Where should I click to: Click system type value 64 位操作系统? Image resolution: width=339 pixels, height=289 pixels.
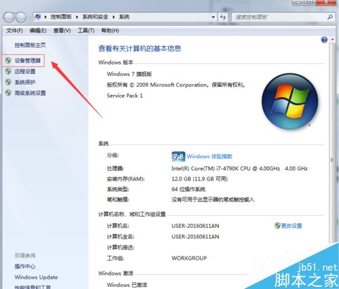(x=188, y=189)
